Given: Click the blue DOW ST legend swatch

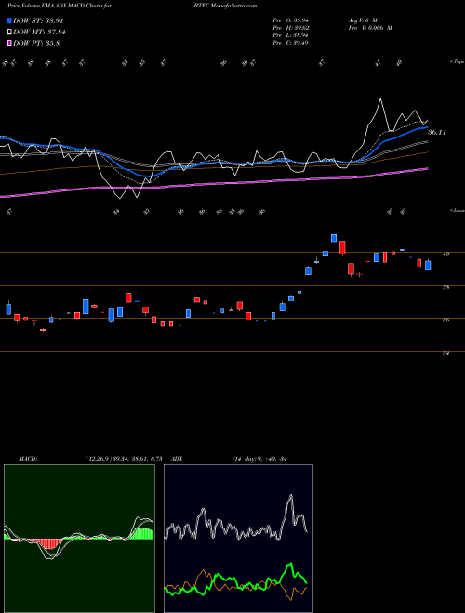Looking at the screenshot, I should tap(9, 20).
